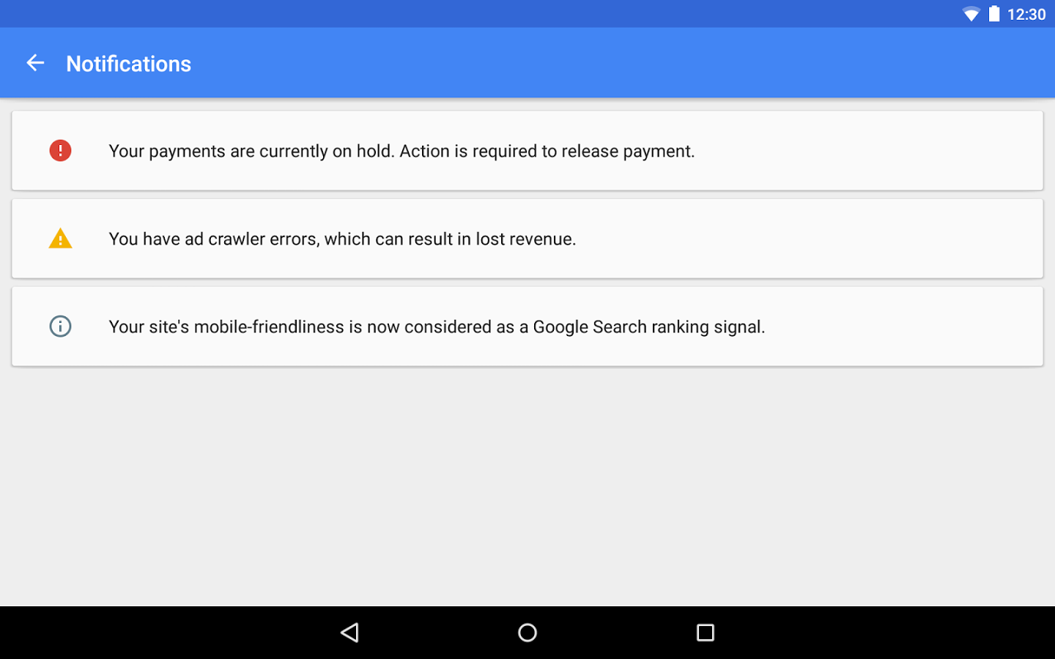
Task: Tap the Android home circle button
Action: 527,633
